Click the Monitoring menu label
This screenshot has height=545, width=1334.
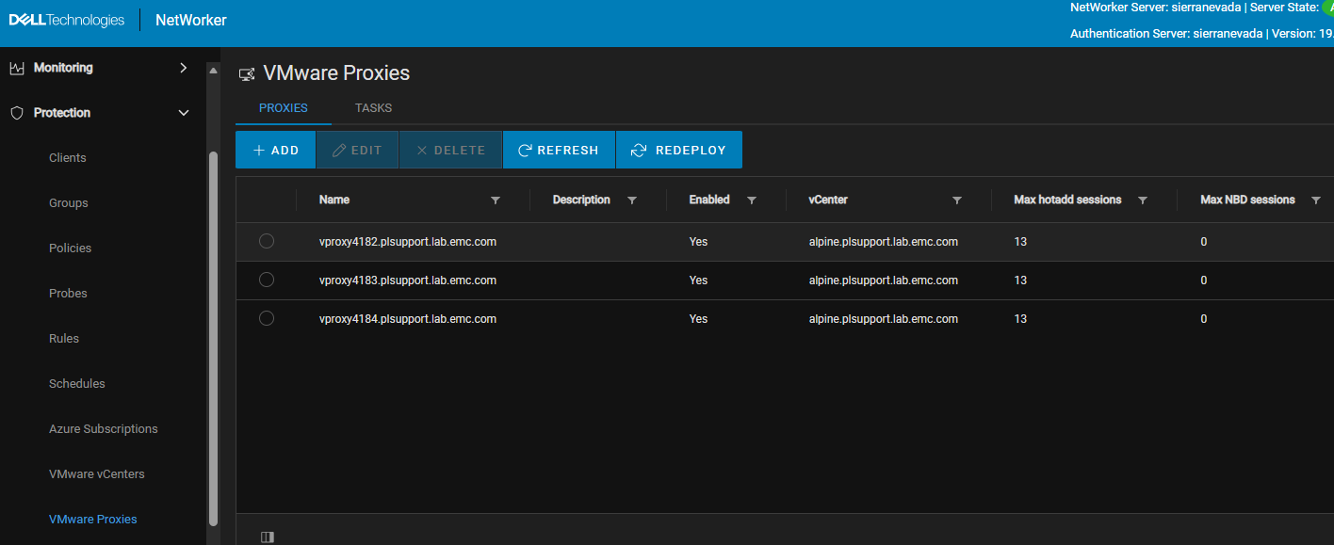click(x=63, y=68)
